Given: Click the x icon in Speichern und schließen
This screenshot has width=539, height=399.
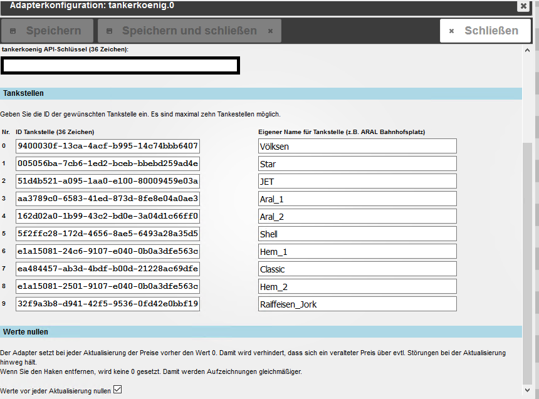Looking at the screenshot, I should pyautogui.click(x=271, y=31).
